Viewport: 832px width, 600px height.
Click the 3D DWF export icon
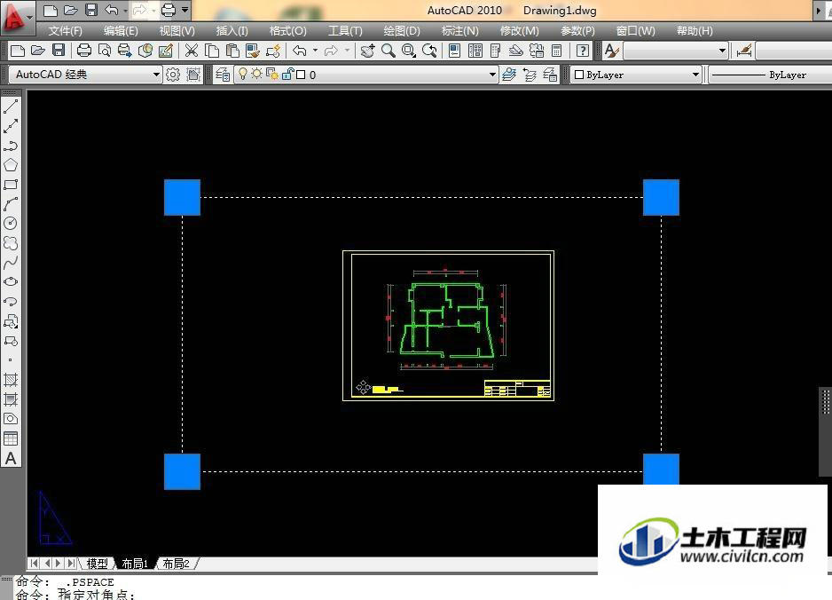145,51
